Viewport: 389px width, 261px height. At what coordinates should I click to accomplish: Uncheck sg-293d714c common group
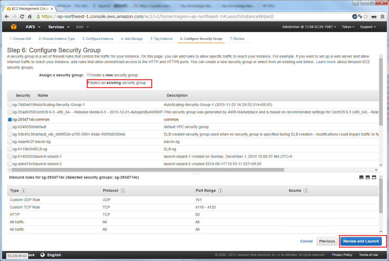(x=10, y=119)
